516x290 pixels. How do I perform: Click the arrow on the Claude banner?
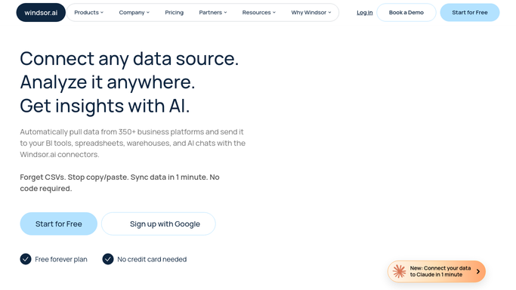click(x=478, y=271)
